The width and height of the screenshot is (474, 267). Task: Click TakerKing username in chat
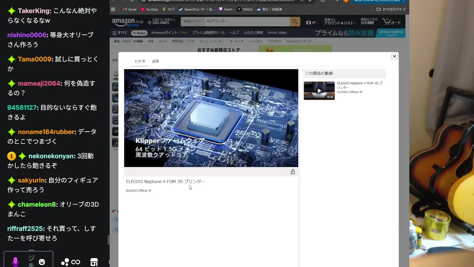tap(34, 11)
